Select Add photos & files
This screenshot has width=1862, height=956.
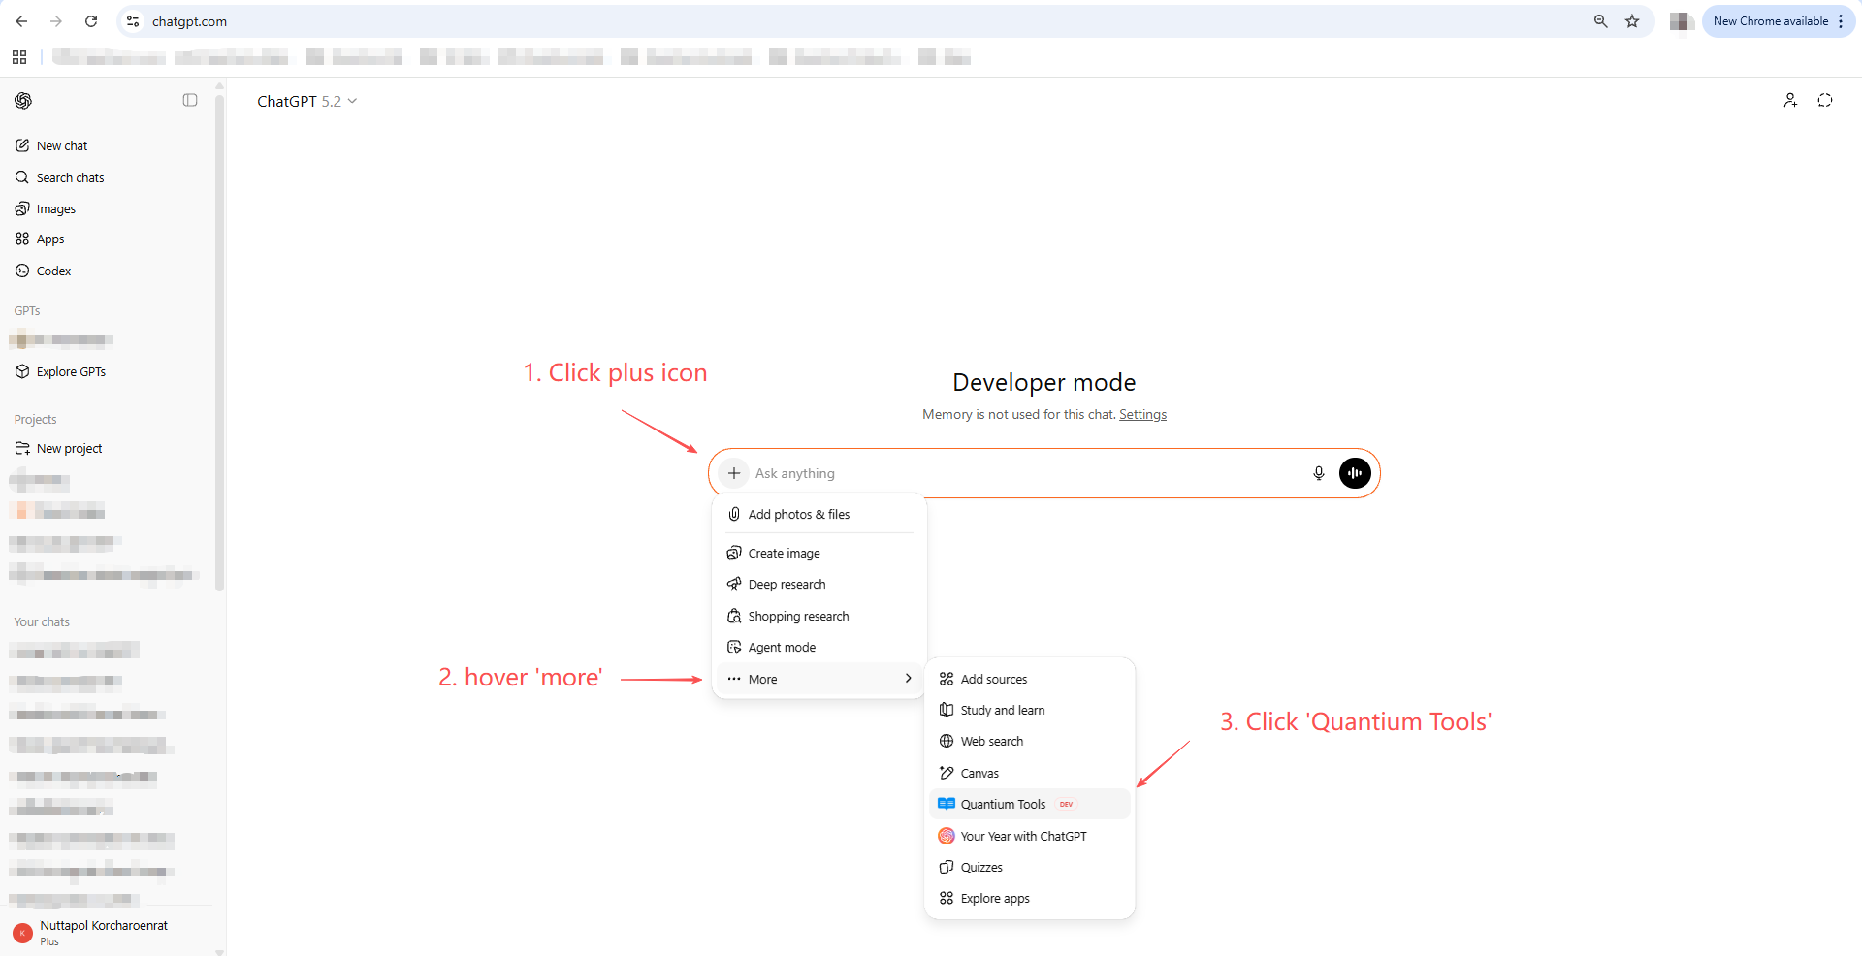(819, 514)
